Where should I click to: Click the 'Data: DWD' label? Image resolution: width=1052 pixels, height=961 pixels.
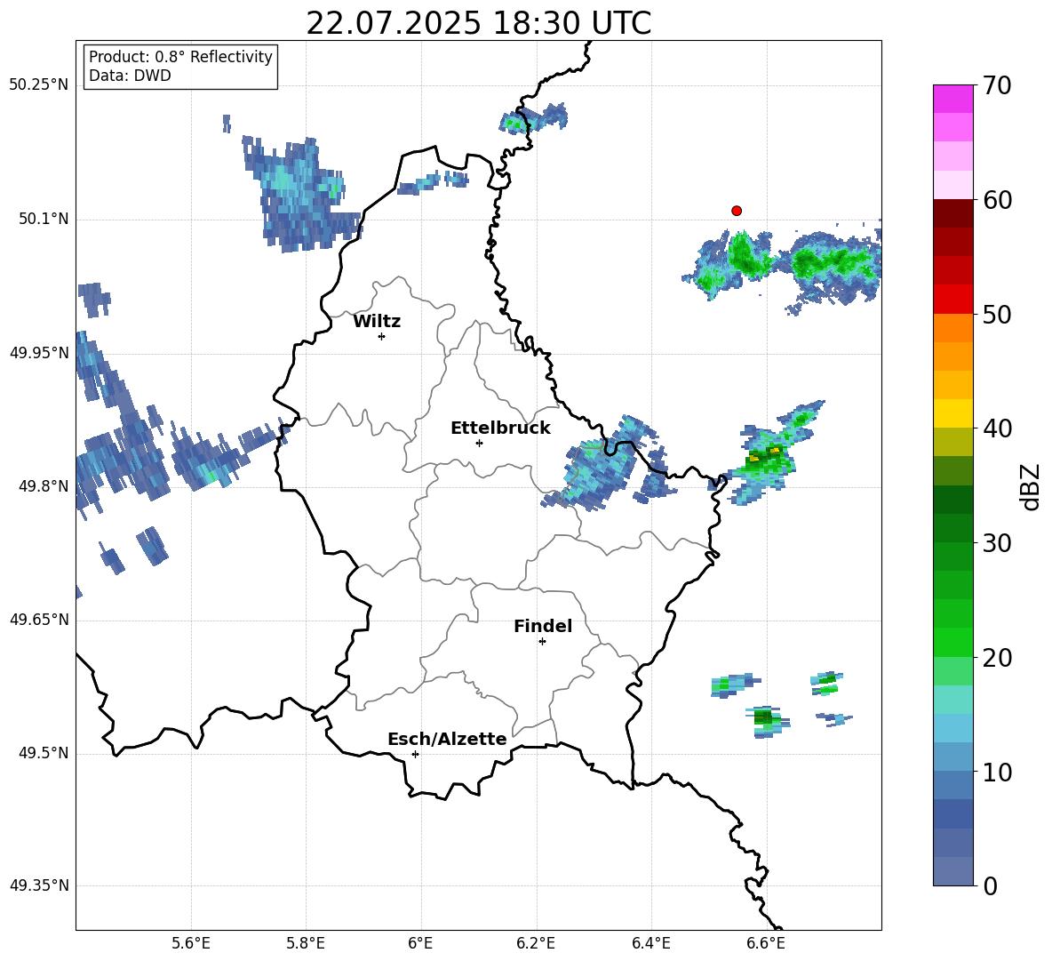click(x=130, y=76)
